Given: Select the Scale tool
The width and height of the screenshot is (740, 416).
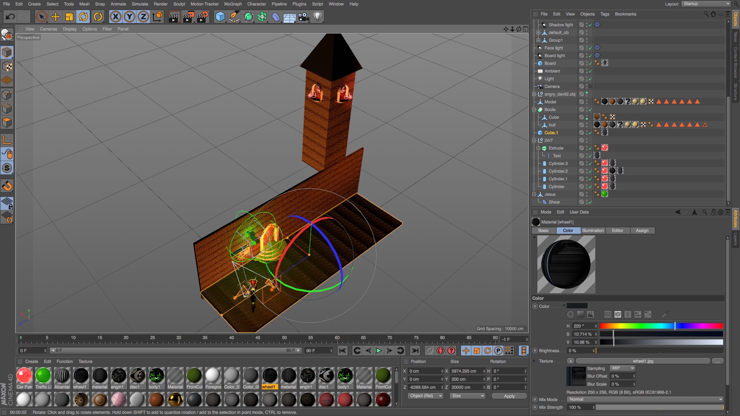Looking at the screenshot, I should coord(69,17).
